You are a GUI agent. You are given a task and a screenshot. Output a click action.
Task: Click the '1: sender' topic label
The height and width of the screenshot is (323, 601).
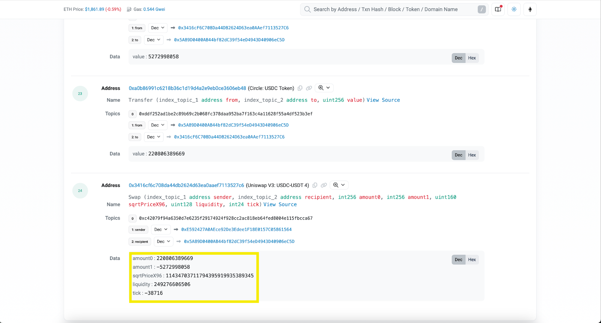point(138,230)
